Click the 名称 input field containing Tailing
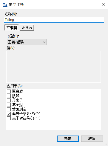 54,20
